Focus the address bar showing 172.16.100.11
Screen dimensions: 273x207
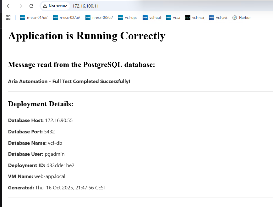pos(126,6)
